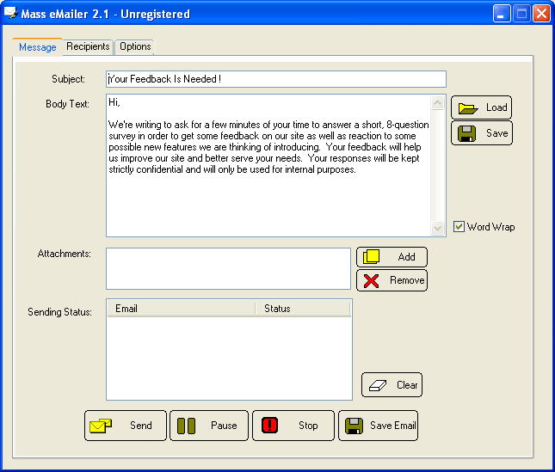
Task: Click the Status column header
Action: click(x=303, y=309)
